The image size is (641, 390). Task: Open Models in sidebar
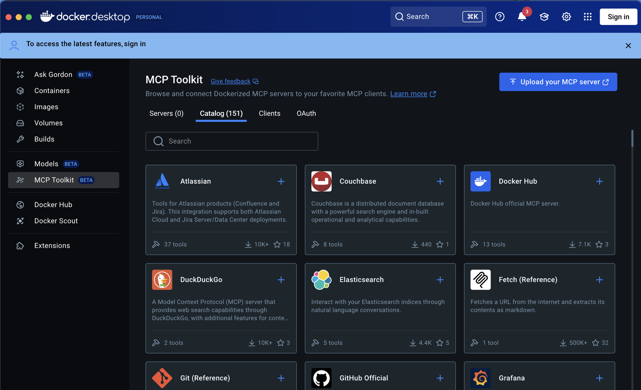(x=64, y=164)
